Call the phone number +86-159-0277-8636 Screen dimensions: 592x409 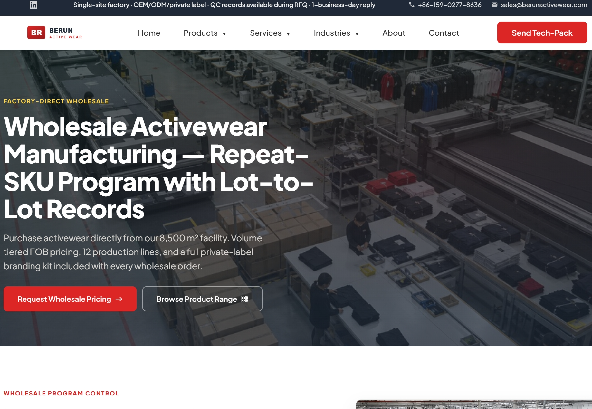450,5
